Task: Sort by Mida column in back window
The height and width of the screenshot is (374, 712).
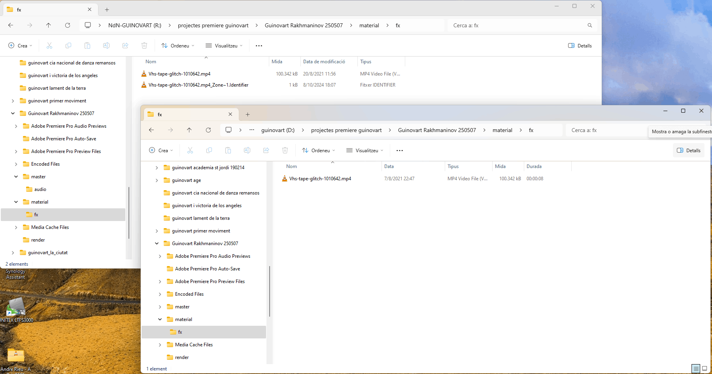Action: (284, 62)
